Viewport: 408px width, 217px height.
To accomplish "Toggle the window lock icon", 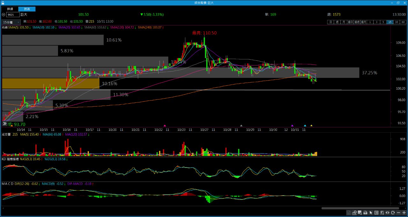I will [3, 3].
